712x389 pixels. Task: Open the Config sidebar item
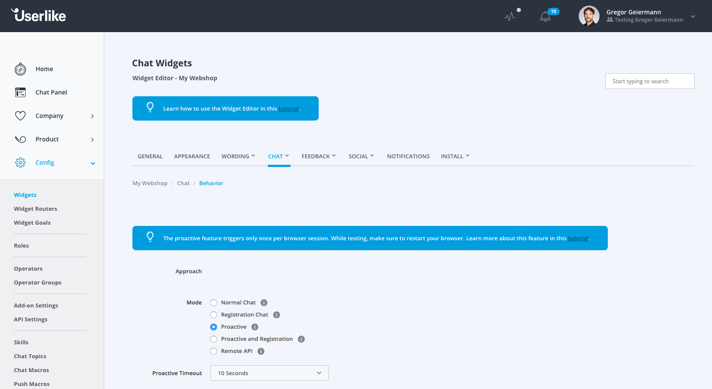pyautogui.click(x=45, y=163)
